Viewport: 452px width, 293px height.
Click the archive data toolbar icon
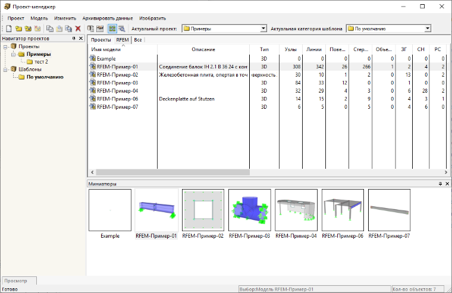coord(90,29)
